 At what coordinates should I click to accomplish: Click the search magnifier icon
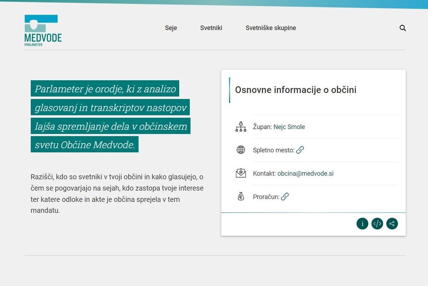coord(403,28)
